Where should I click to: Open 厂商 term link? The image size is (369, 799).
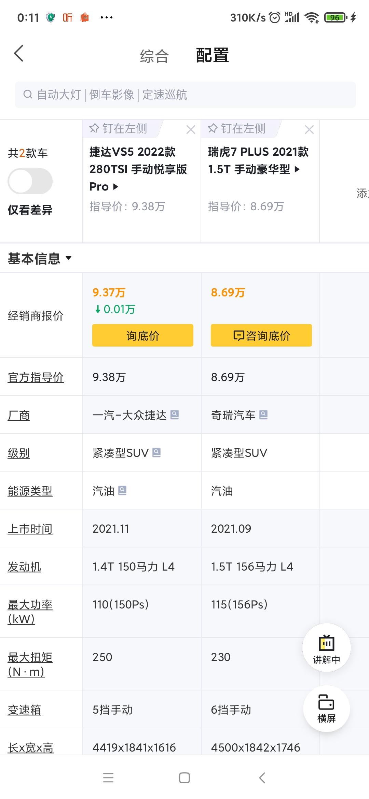click(19, 415)
